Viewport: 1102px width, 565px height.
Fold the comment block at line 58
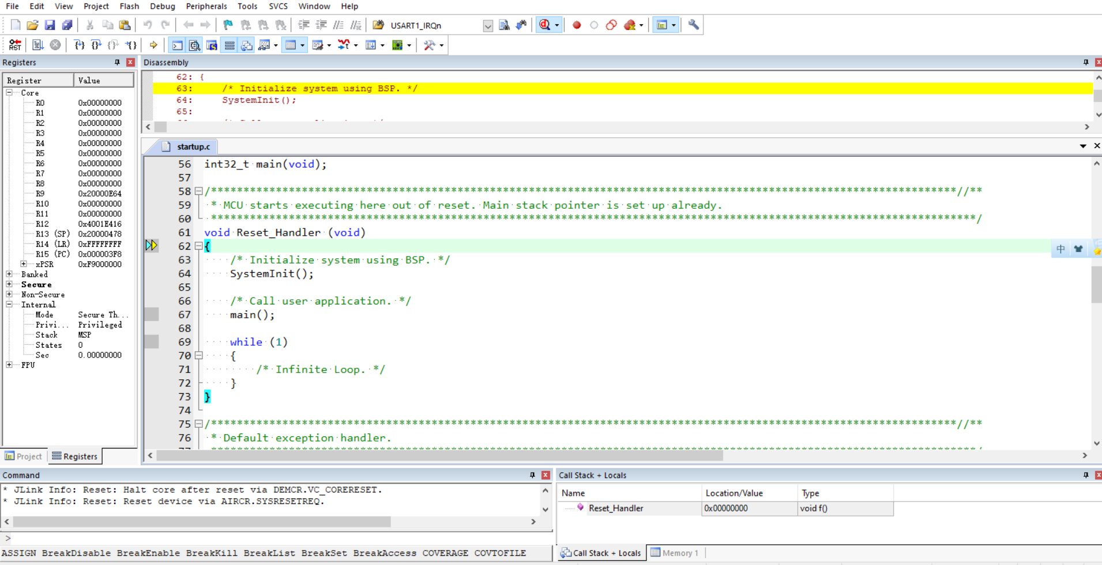pos(198,191)
